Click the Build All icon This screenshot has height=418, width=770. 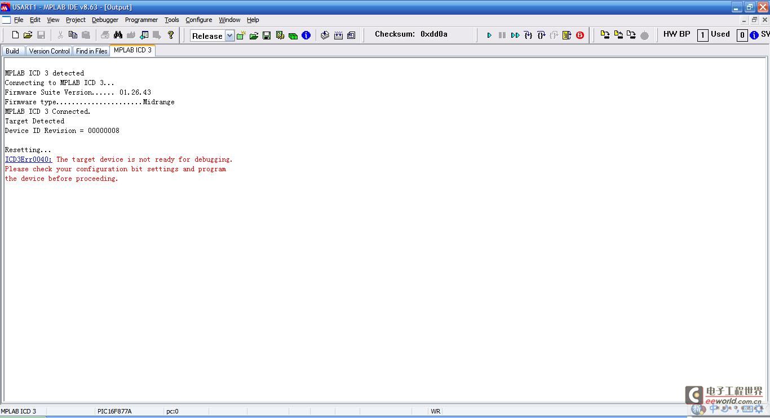pos(338,35)
